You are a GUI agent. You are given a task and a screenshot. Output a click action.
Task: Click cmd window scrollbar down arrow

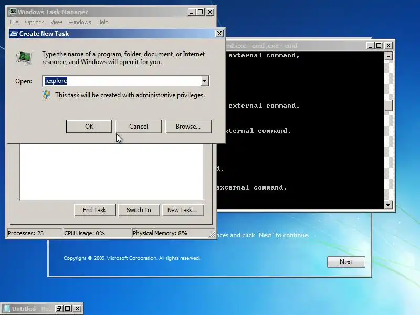tap(388, 205)
